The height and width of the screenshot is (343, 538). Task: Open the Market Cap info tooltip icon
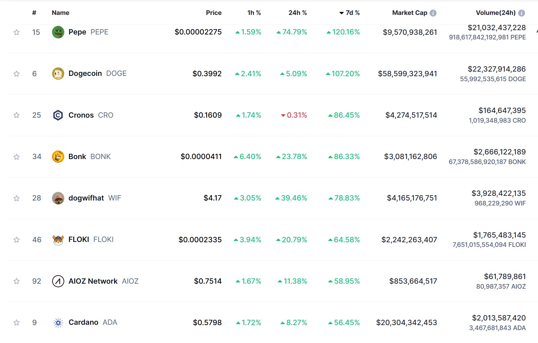(433, 13)
